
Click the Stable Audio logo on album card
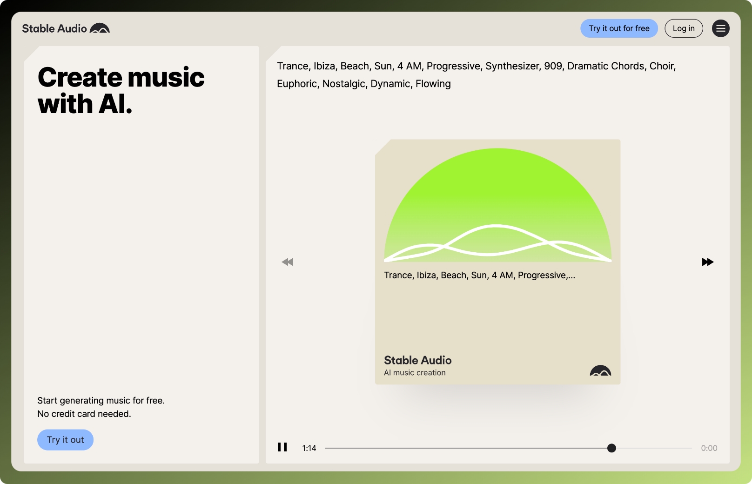click(600, 370)
